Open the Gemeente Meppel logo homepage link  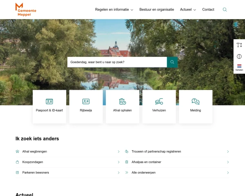pos(26,9)
